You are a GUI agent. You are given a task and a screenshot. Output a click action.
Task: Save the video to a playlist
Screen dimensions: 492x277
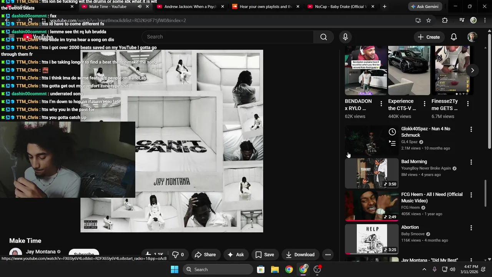pos(265,255)
